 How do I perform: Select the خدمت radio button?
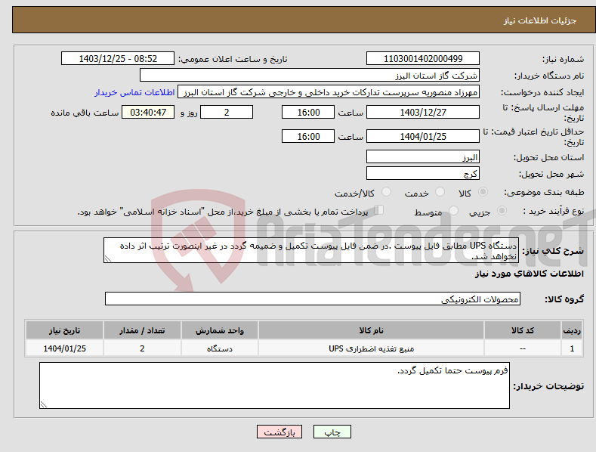[440, 192]
